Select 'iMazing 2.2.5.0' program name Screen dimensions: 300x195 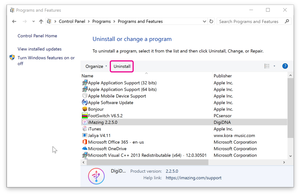coord(103,122)
